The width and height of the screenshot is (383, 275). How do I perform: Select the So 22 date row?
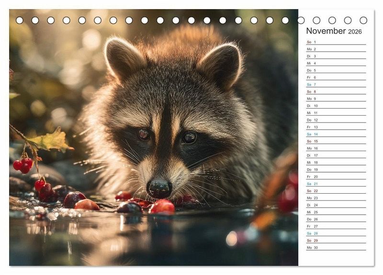pyautogui.click(x=336, y=191)
